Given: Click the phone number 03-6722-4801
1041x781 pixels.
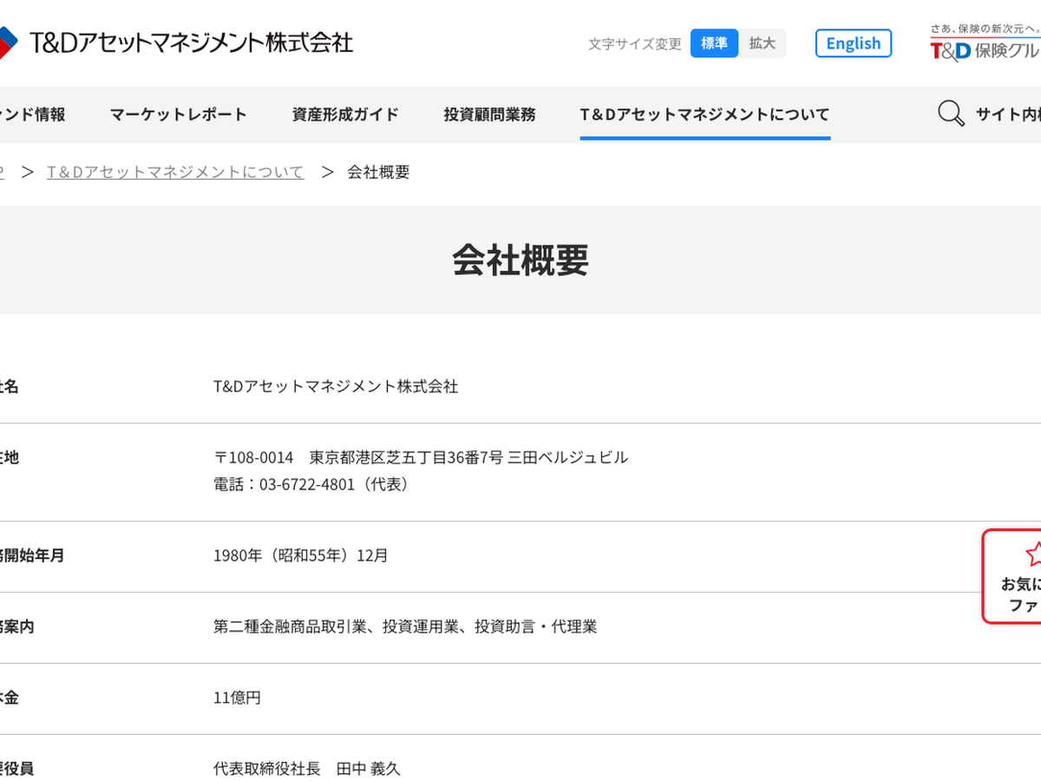Looking at the screenshot, I should point(307,484).
